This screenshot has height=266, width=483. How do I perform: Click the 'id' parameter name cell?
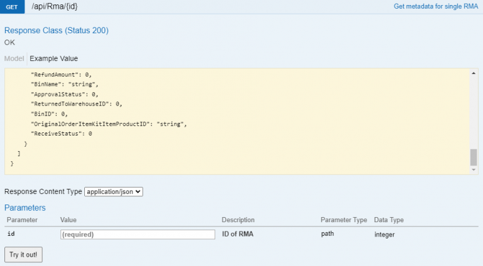click(x=11, y=234)
